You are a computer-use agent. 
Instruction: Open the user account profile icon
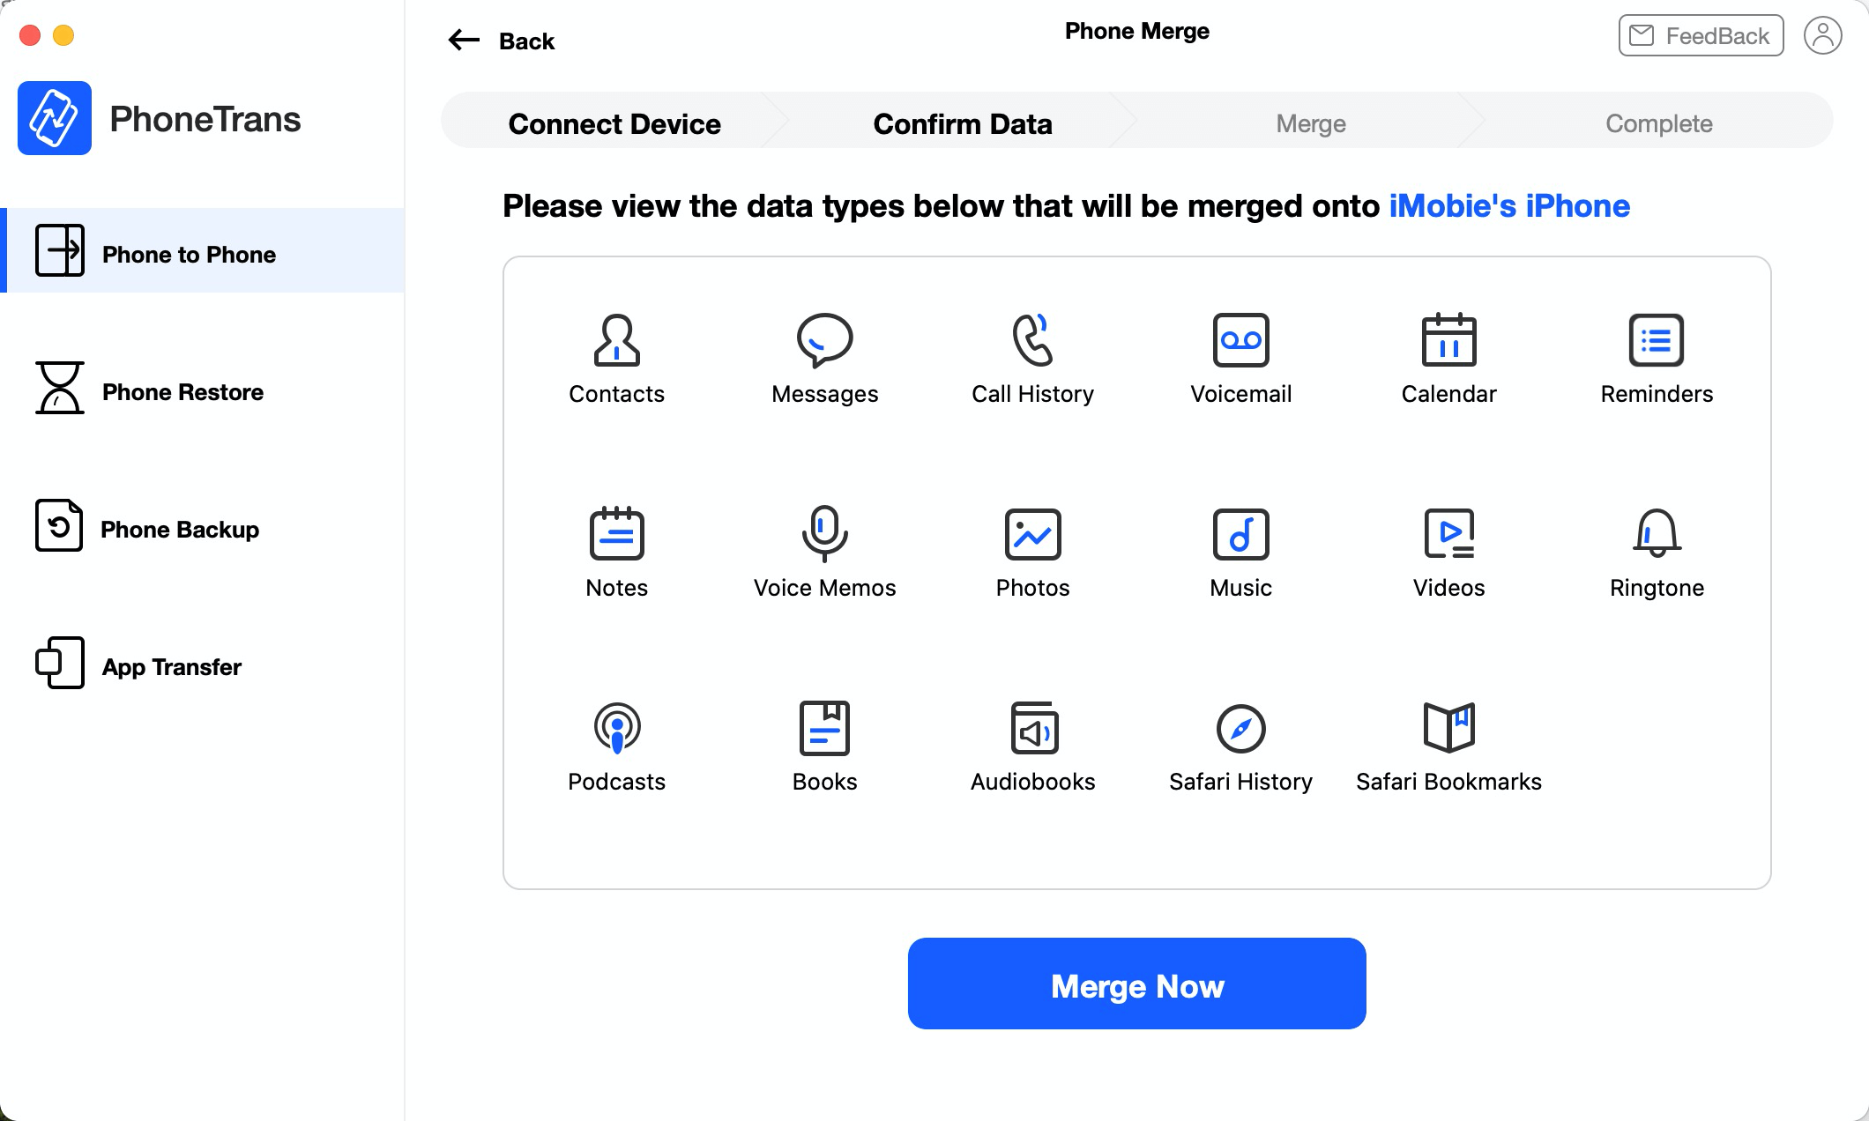1822,36
